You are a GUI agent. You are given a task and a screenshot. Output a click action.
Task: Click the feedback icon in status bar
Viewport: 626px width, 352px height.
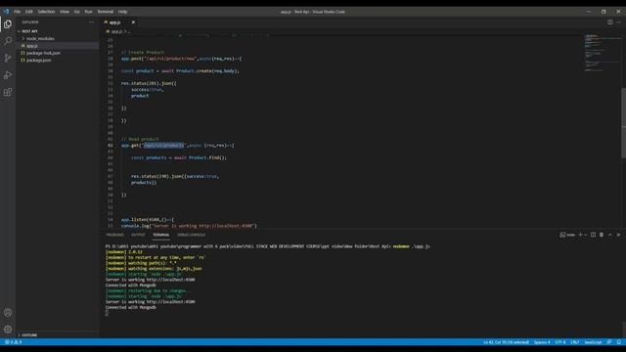[x=609, y=342]
